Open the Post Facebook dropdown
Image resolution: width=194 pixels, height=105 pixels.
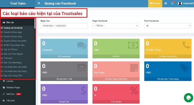(168, 26)
